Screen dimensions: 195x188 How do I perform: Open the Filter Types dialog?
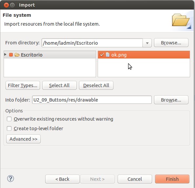pos(23,85)
